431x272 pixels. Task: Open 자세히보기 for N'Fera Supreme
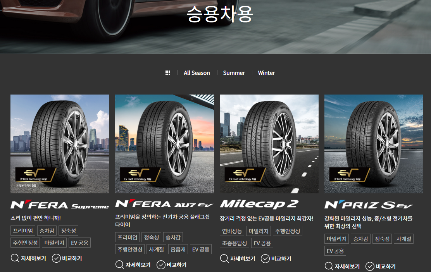click(34, 258)
